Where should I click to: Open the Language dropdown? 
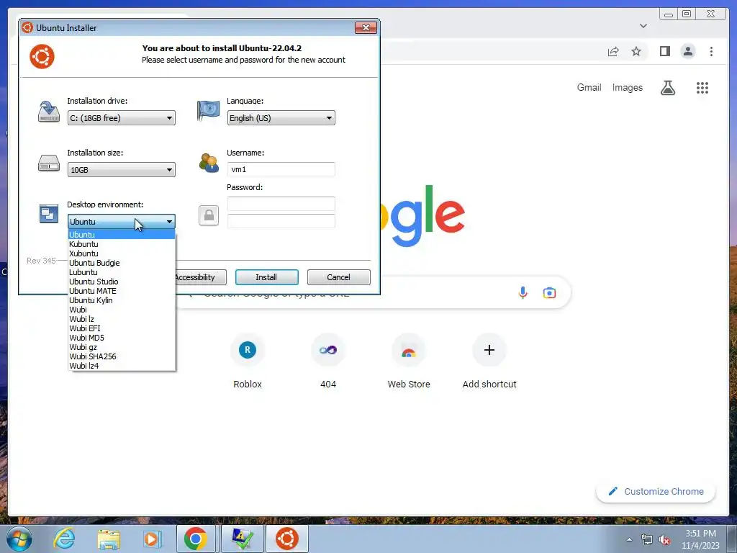point(281,118)
